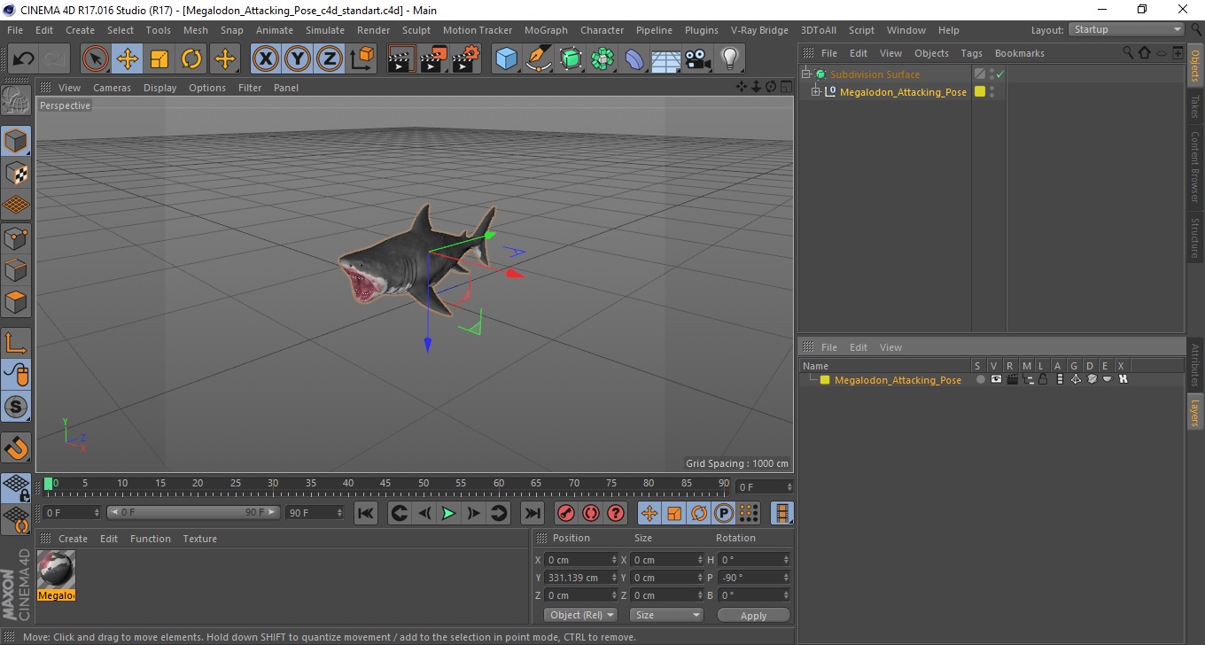Toggle Subdivision Surface enabled checkmark
Viewport: 1205px width, 645px height.
pyautogui.click(x=1000, y=74)
